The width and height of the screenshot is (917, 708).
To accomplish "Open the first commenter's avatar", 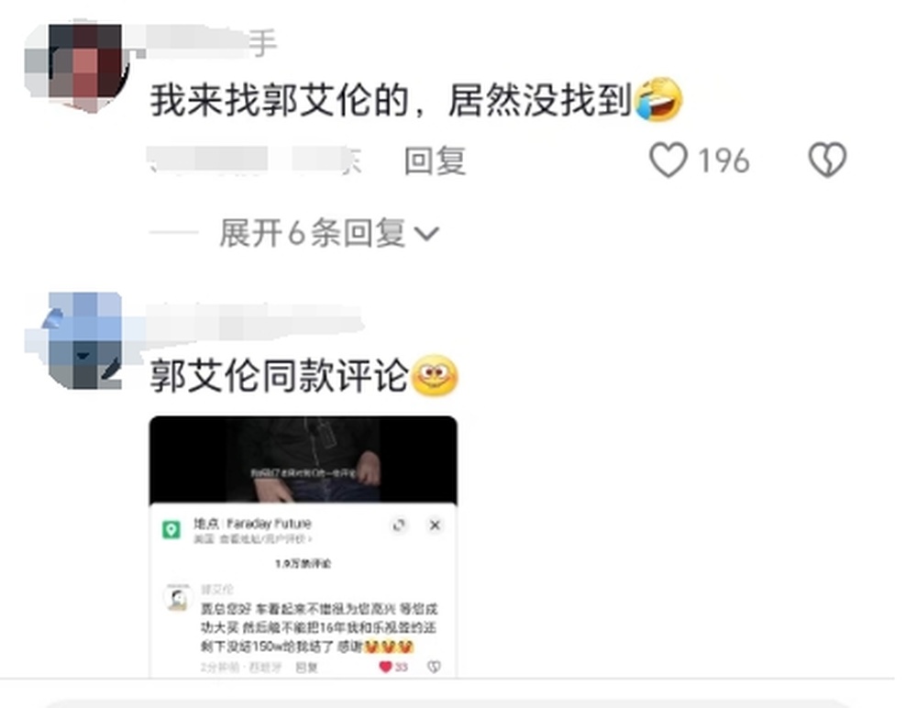I will click(77, 66).
